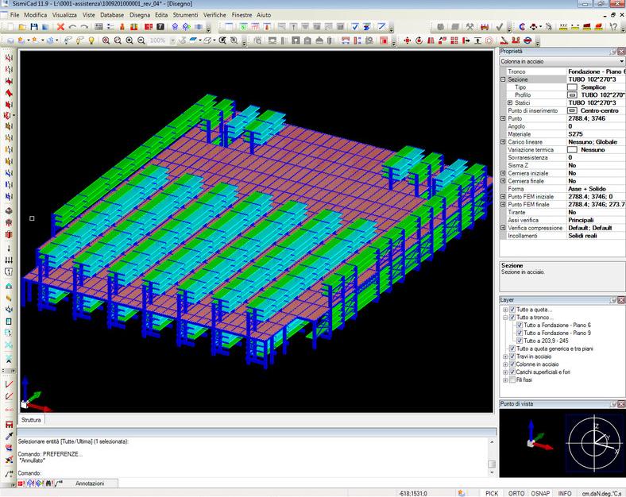Open the Verifiche menu
The width and height of the screenshot is (626, 497).
[214, 15]
